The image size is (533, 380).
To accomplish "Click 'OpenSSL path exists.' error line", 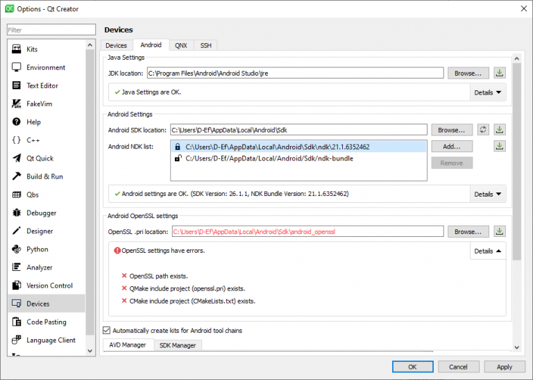I will [x=158, y=276].
